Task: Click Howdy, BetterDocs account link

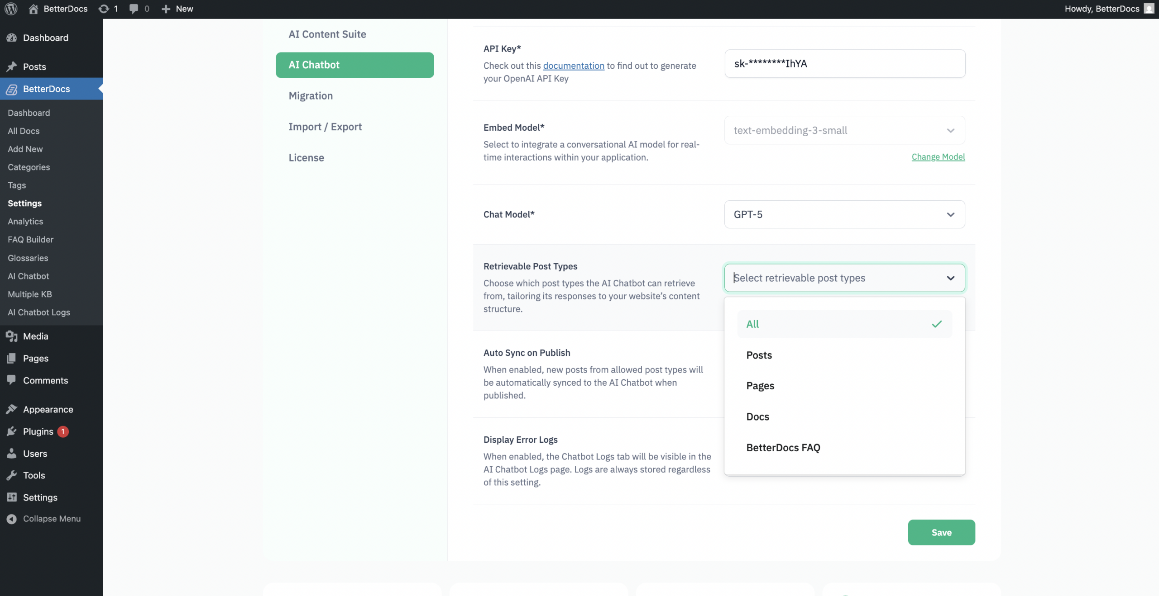Action: pyautogui.click(x=1102, y=9)
